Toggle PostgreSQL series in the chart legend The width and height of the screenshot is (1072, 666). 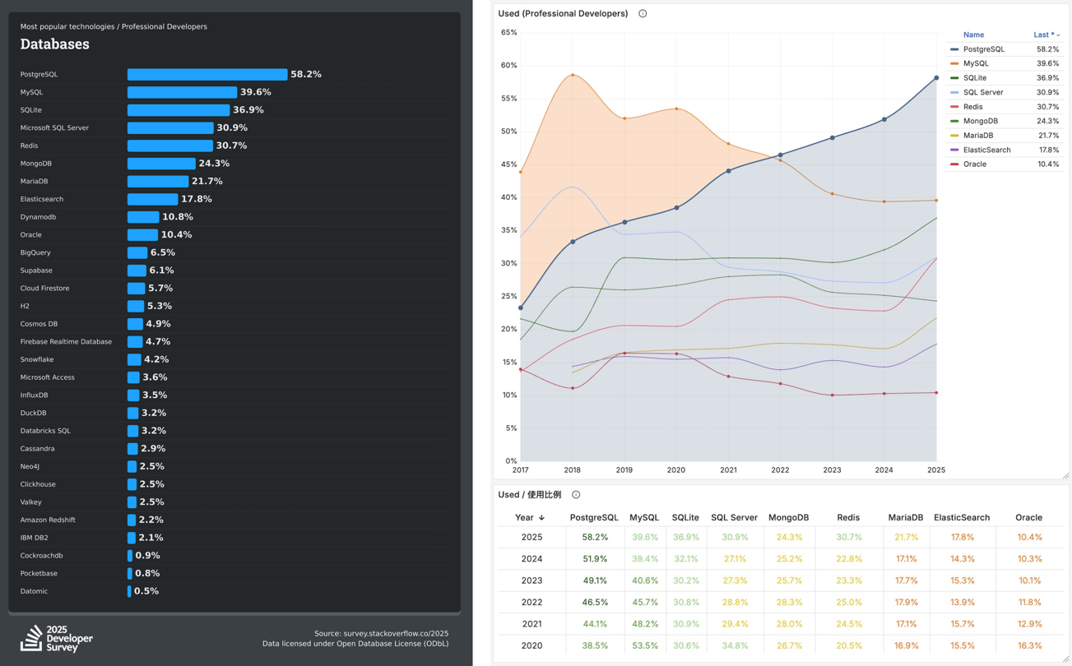tap(983, 49)
